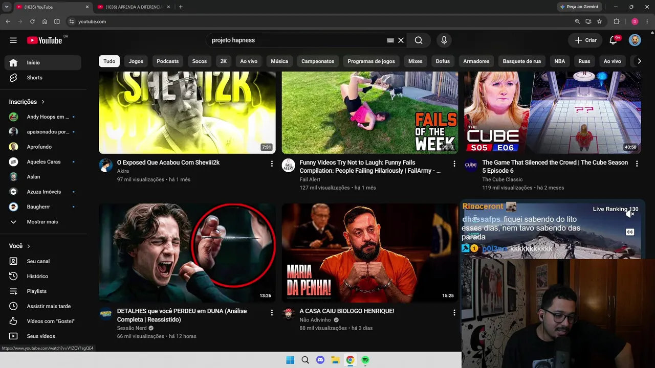This screenshot has height=368, width=655.
Task: Open File Explorer from the taskbar
Action: pyautogui.click(x=335, y=360)
